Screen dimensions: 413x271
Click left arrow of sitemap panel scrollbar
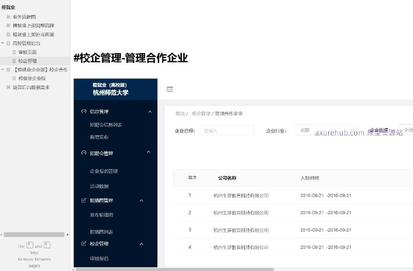(2, 234)
